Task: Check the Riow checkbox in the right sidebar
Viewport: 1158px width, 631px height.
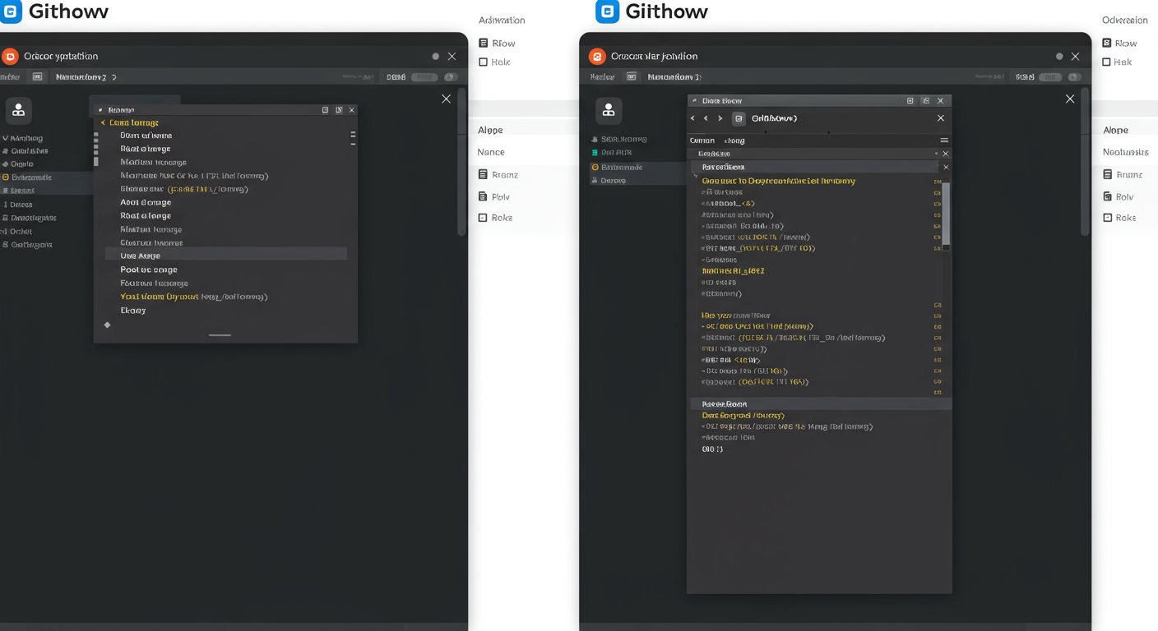Action: click(x=1108, y=42)
